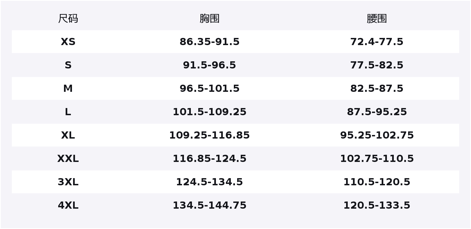
Task: Click chest value 86.35-91.5
Action: point(209,42)
